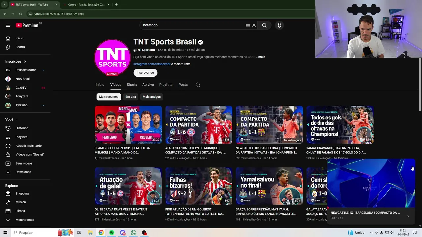Open mini player Champions League video
422x237 pixels.
coord(371,183)
